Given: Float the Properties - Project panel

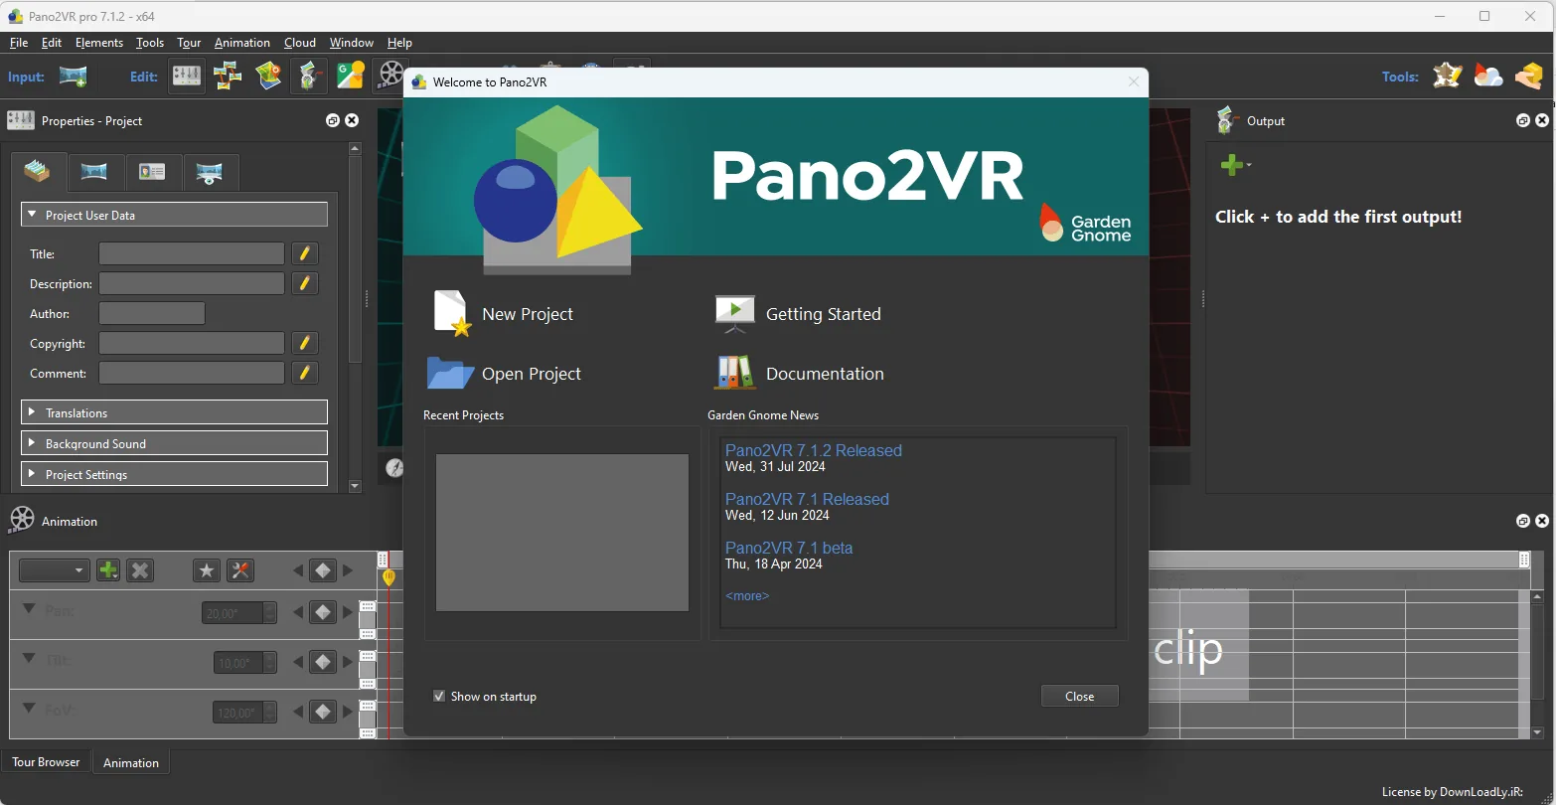Looking at the screenshot, I should (333, 120).
